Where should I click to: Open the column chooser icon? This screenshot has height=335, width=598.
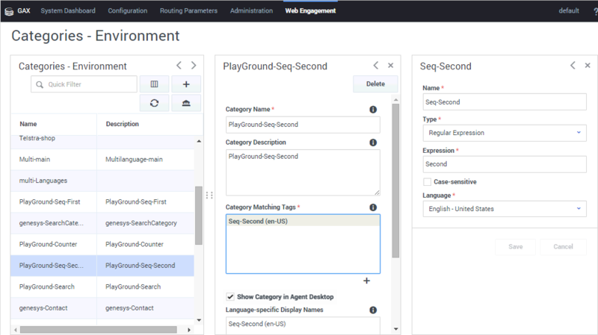[x=154, y=84]
